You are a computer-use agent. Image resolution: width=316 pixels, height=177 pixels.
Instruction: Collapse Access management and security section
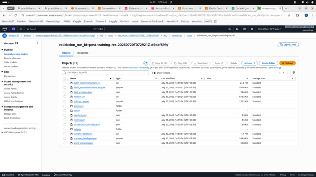[2, 82]
